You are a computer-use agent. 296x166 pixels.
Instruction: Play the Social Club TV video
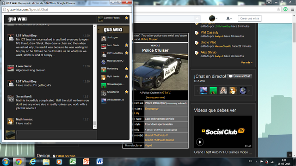coord(200,142)
